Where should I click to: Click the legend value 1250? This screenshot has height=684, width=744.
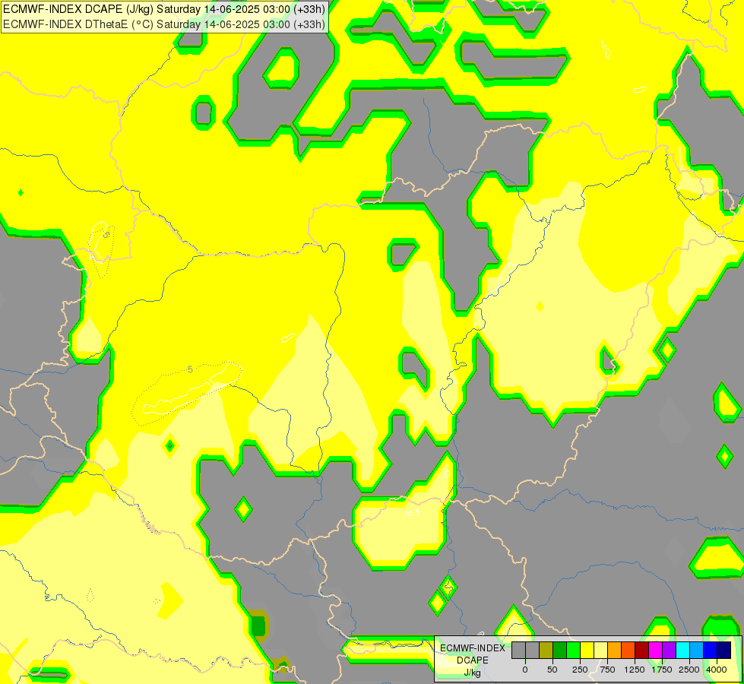tap(635, 670)
